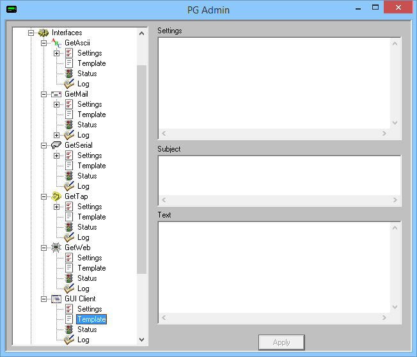Open the GetWeb Settings item
417x357 pixels.
tap(90, 258)
